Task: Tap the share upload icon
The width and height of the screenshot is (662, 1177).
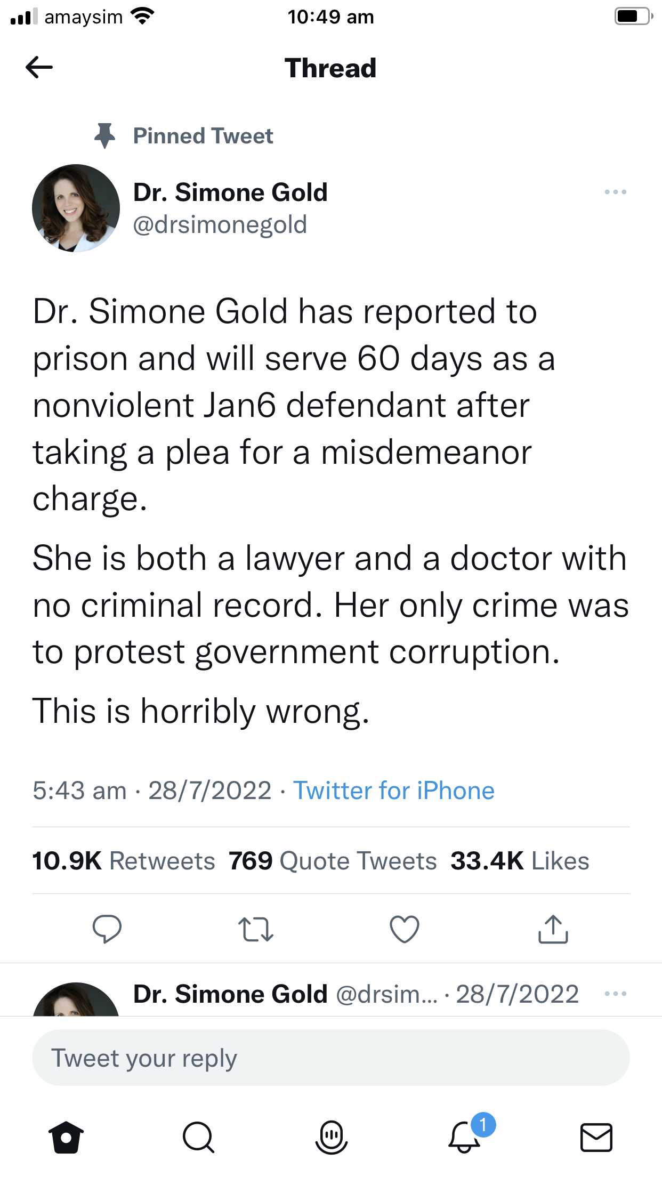Action: (x=553, y=929)
